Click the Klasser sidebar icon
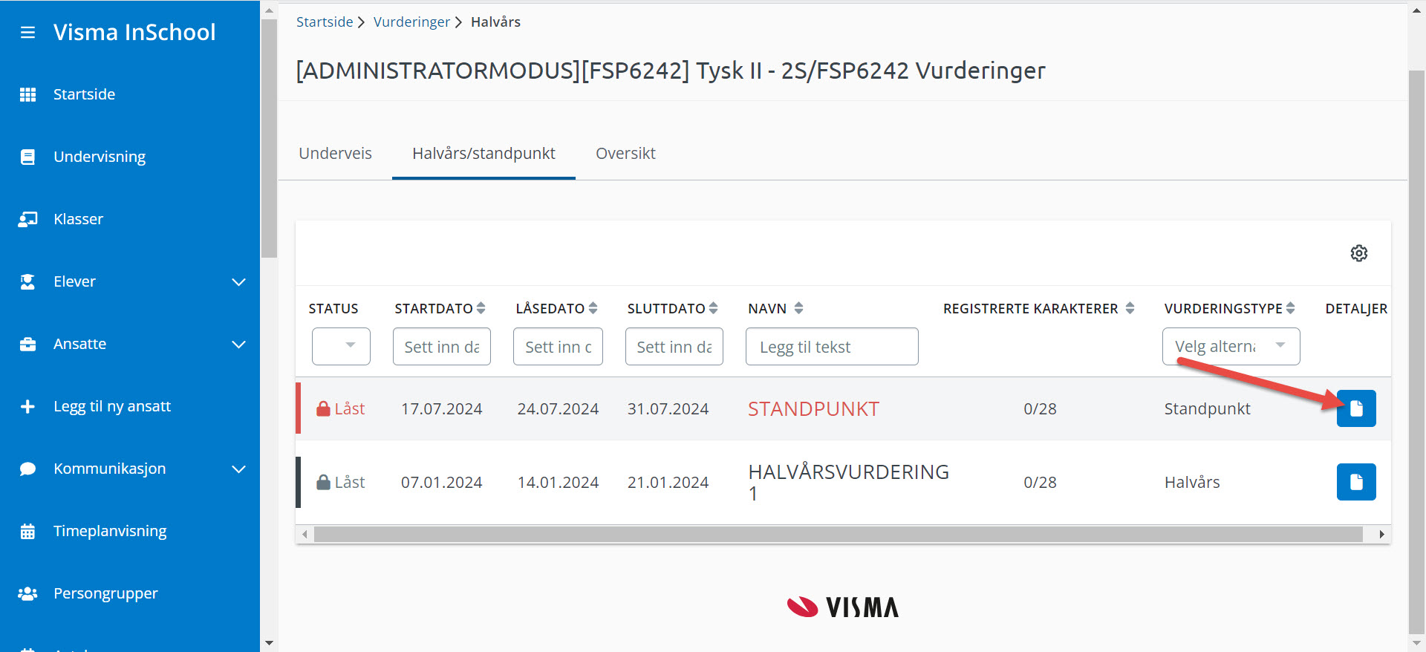 [x=27, y=219]
